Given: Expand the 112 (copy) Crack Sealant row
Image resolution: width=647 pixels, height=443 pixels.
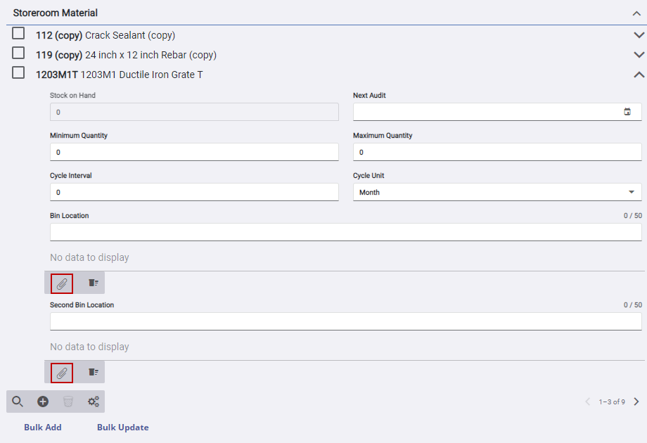Looking at the screenshot, I should [639, 33].
